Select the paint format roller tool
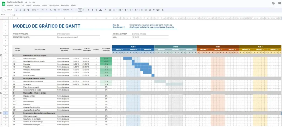Screen dimensions: 282x127 point(28,10)
